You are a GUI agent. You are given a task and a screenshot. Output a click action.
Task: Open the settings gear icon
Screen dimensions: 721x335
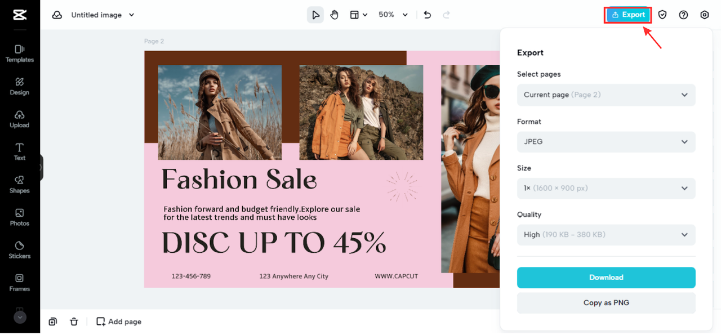(705, 15)
